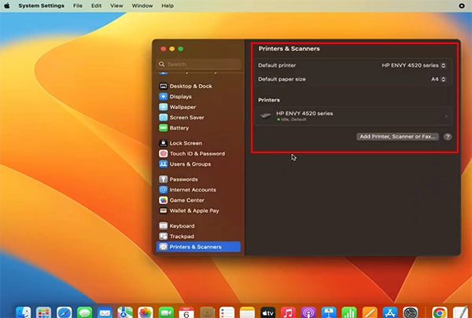Open Notes from the Dock

click(x=248, y=313)
